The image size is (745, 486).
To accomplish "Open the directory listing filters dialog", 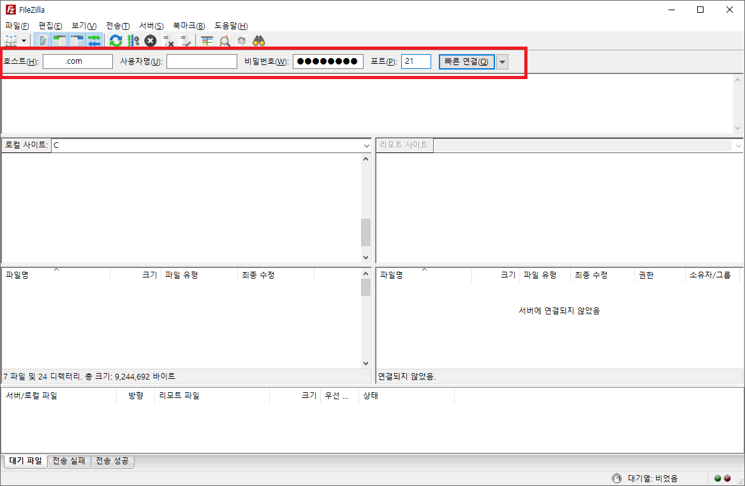I will click(x=207, y=41).
